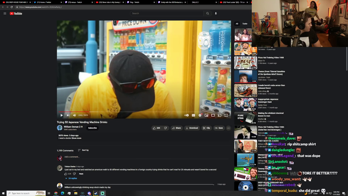Switch to the Steve Jobs Is My Enemy tab
Viewport: 348px width, 196px height.
coord(110,2)
